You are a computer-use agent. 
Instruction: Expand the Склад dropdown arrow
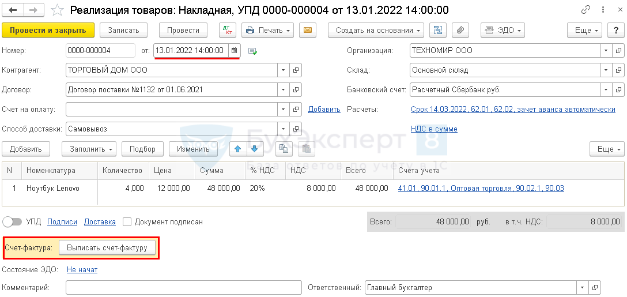click(x=606, y=70)
